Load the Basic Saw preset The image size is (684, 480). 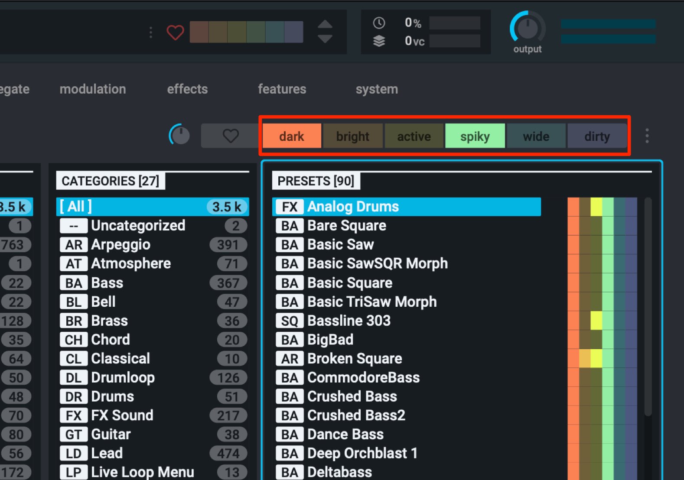[x=407, y=245]
